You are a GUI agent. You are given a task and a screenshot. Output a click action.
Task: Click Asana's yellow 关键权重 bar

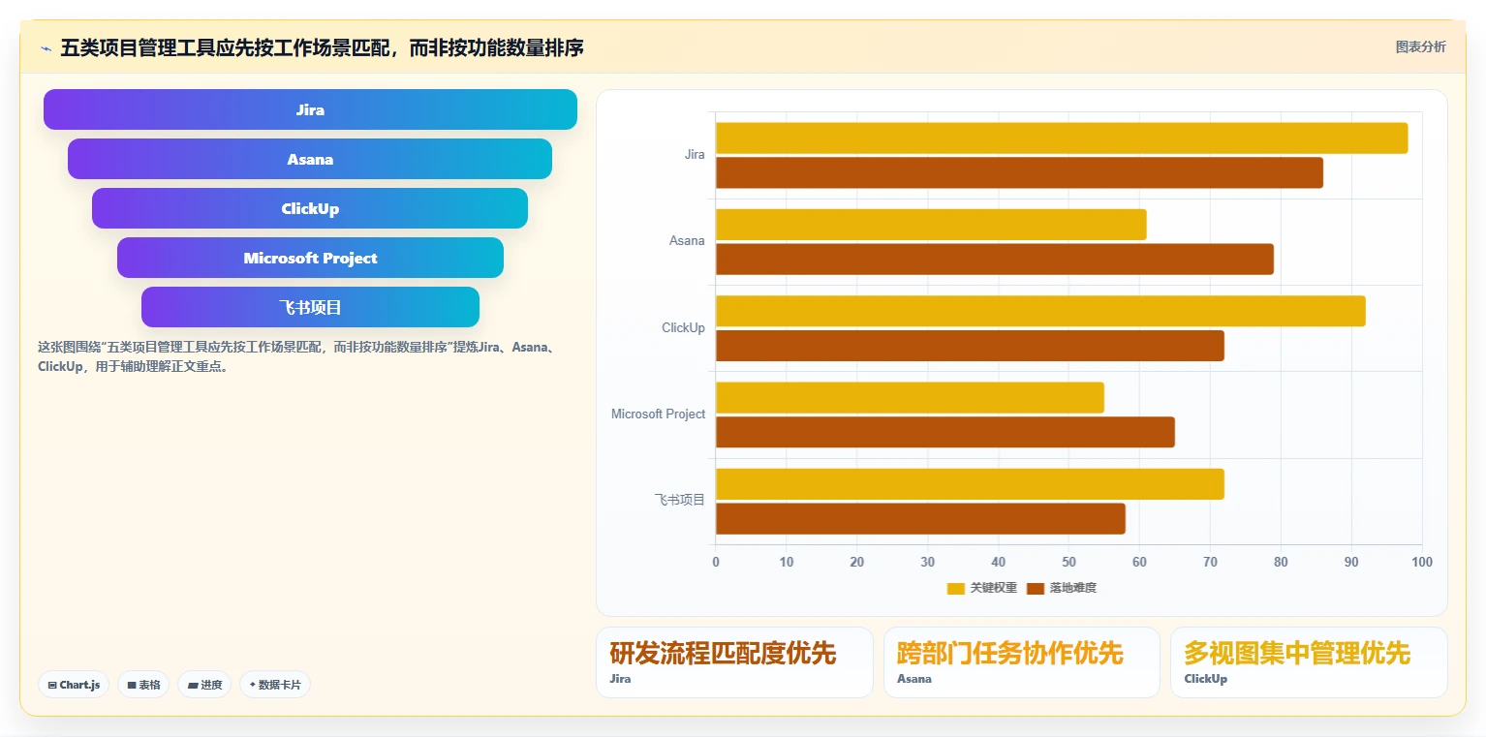[931, 225]
